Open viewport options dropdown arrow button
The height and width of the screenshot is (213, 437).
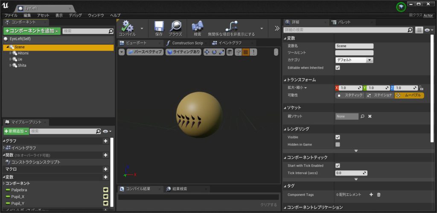tap(122, 52)
